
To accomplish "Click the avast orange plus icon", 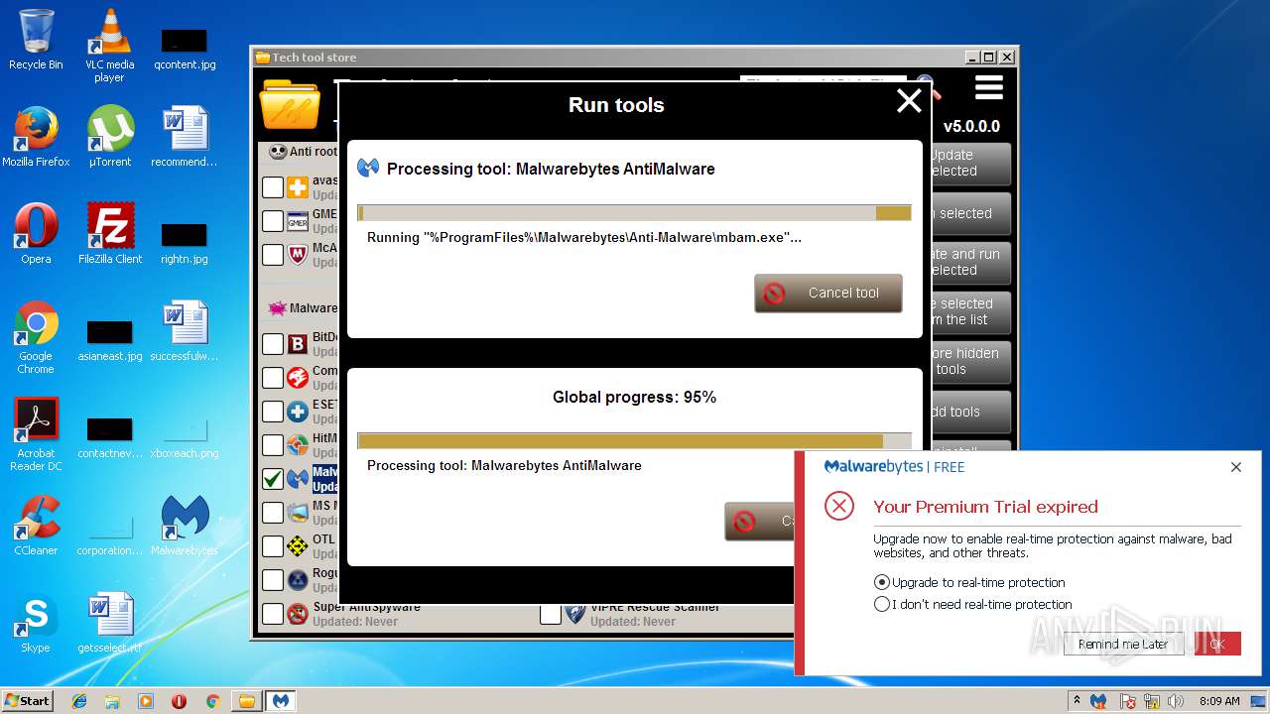I will [x=298, y=187].
